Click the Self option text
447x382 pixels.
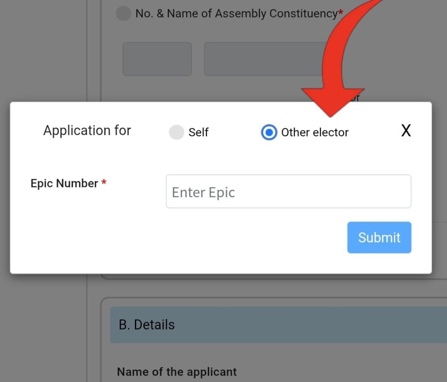click(199, 132)
